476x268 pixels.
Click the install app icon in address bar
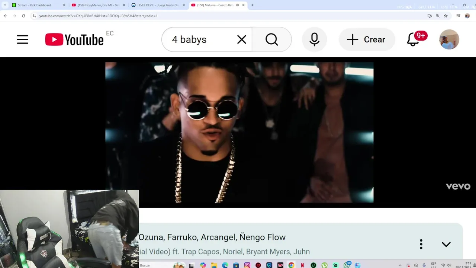(430, 16)
